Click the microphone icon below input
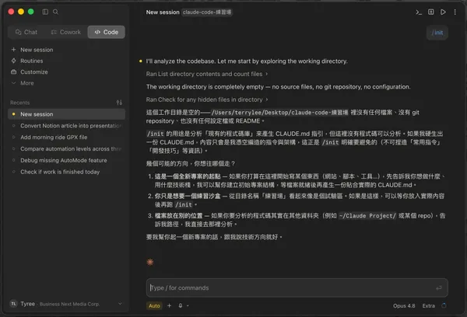This screenshot has width=467, height=317. click(x=181, y=305)
